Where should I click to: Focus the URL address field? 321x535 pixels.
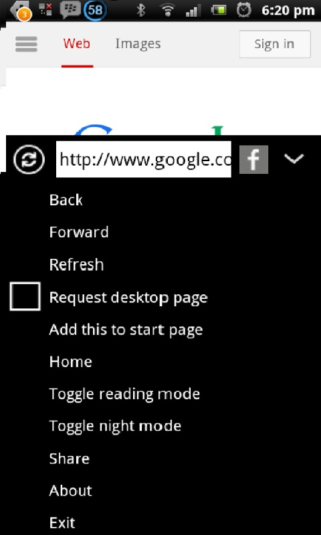click(144, 159)
